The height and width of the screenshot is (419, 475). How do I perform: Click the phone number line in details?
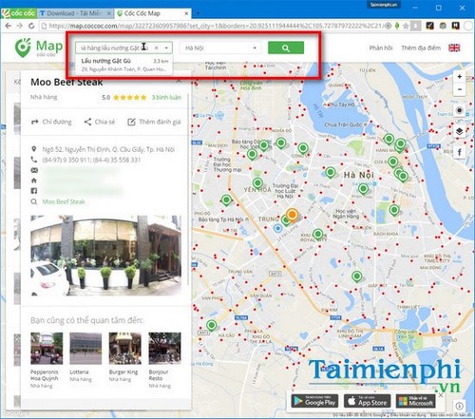91,160
